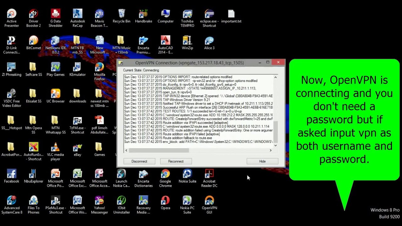Select the Alice 3 icon
402x226 pixels.
(209, 43)
